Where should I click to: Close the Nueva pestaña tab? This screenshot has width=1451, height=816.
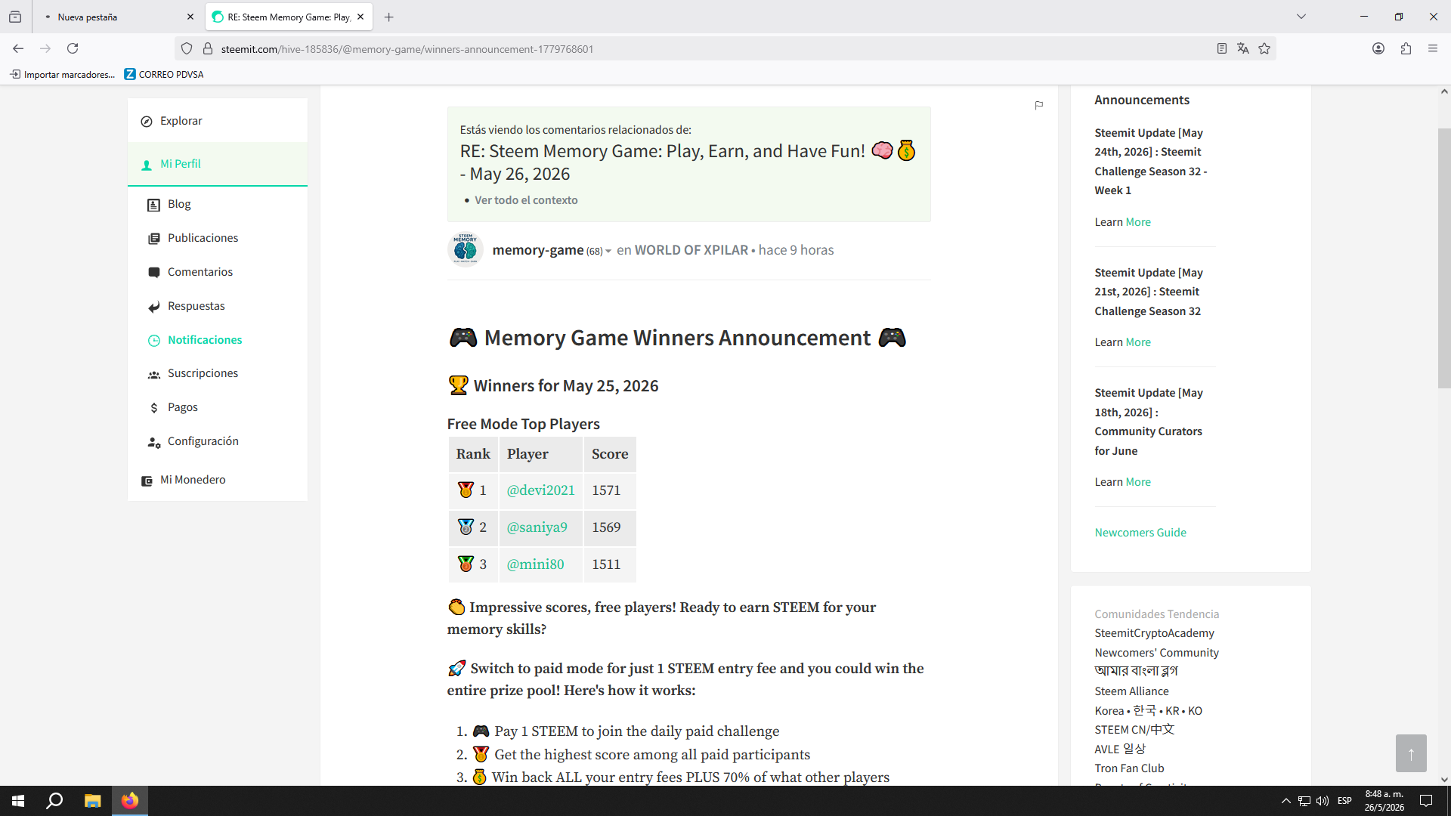tap(190, 17)
